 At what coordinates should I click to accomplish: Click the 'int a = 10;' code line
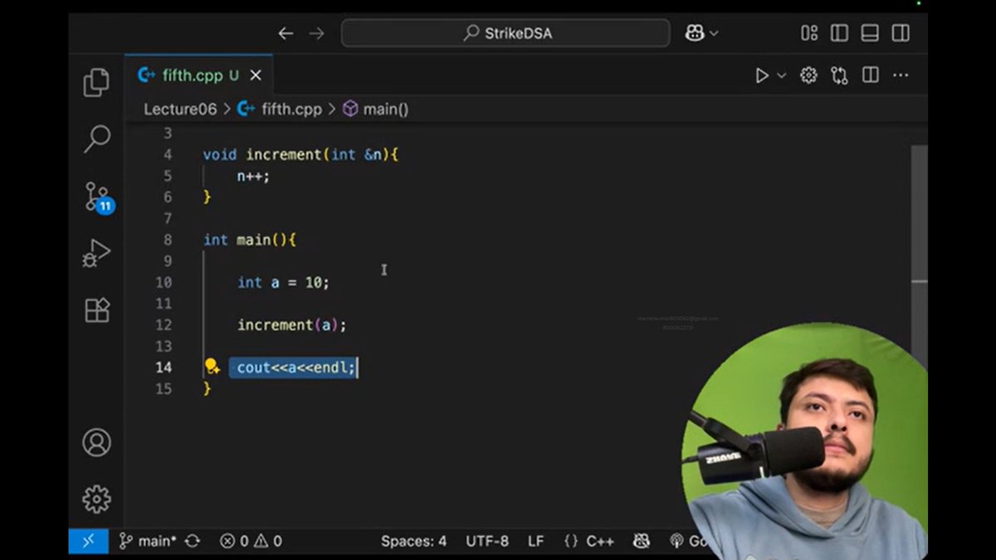click(283, 282)
